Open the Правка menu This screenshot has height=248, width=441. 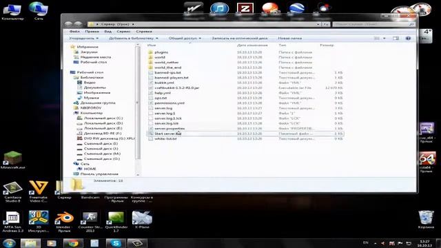[x=92, y=32]
